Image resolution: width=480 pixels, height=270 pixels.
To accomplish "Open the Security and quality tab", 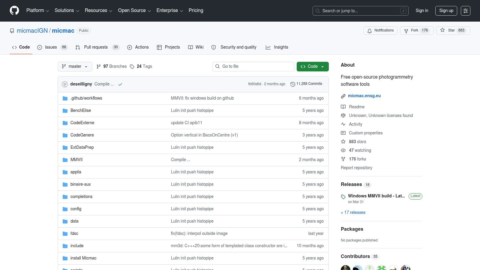I will point(234,47).
